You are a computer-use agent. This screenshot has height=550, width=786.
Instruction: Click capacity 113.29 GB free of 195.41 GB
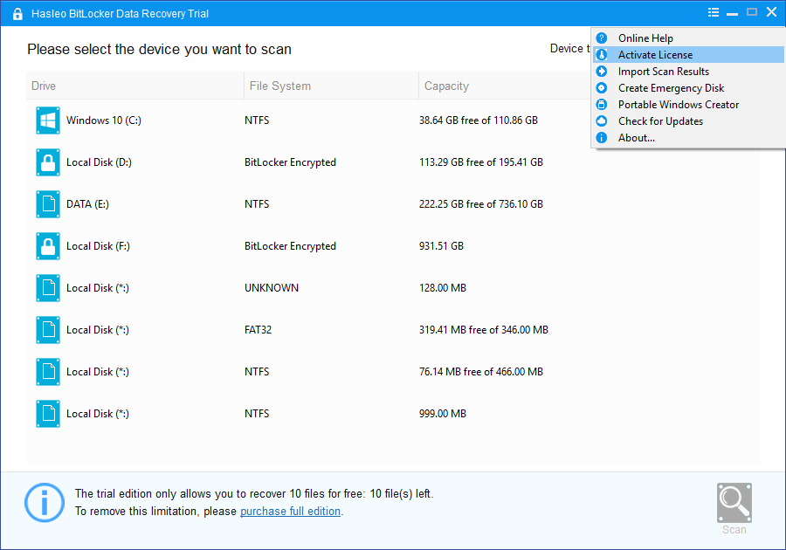coord(481,162)
